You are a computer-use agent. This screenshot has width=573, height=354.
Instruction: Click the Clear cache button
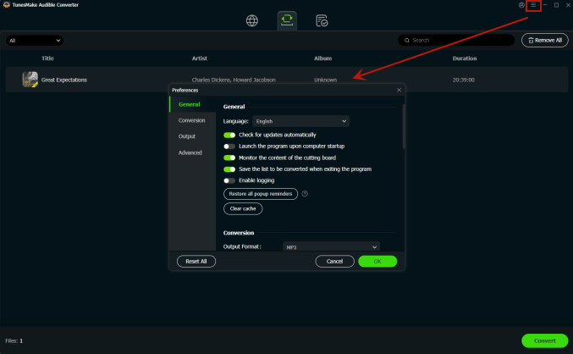(243, 208)
